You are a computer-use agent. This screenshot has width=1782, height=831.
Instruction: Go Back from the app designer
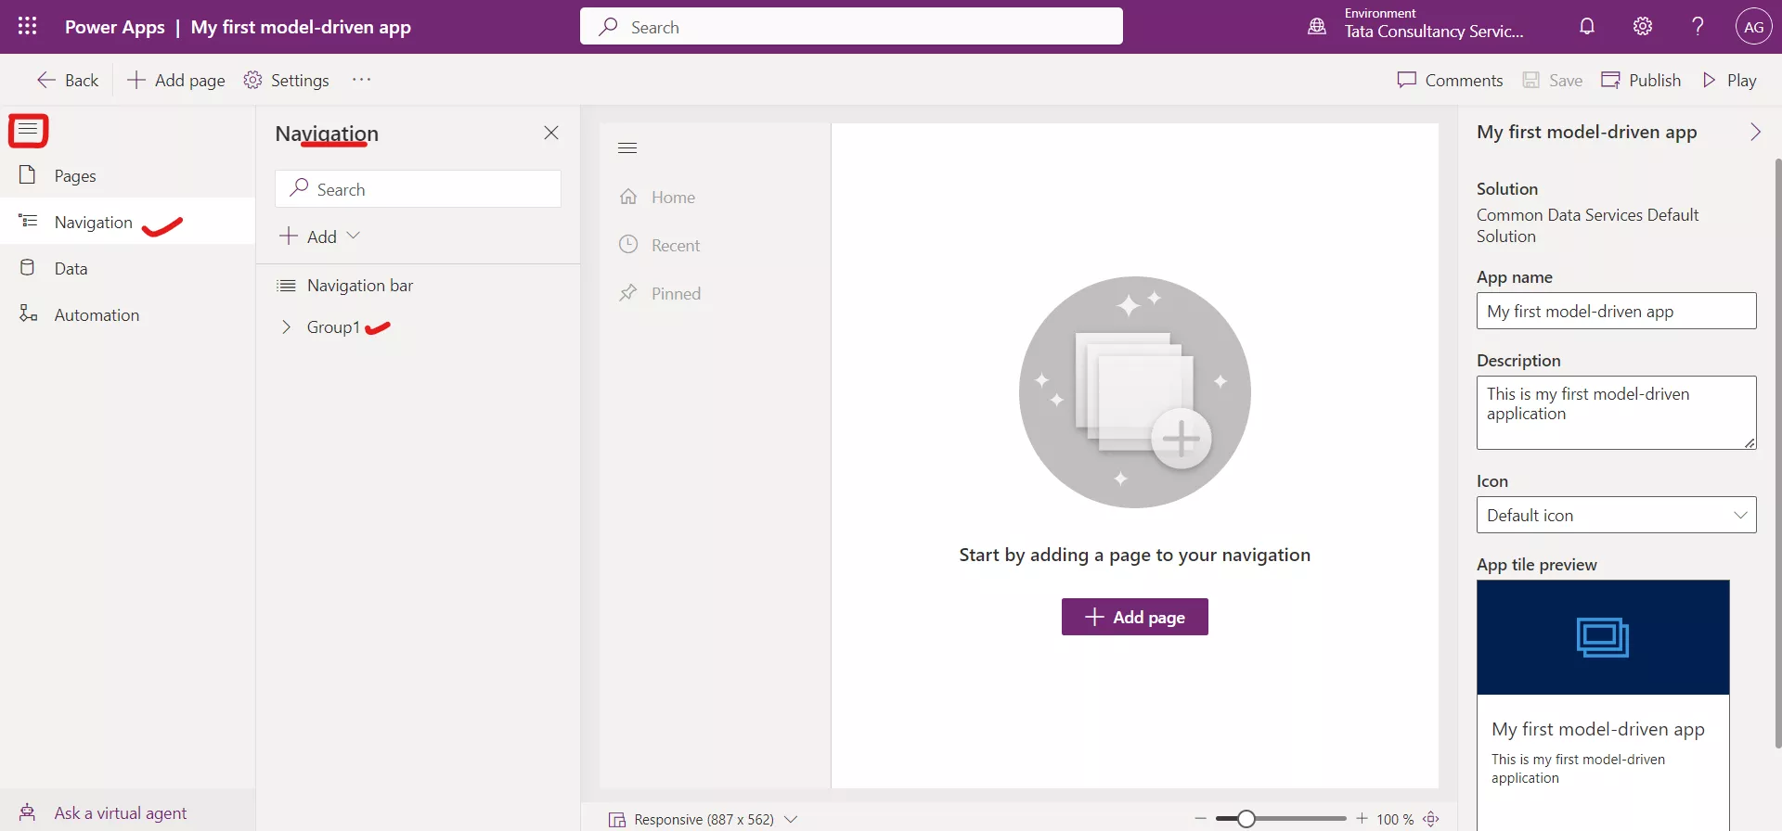[67, 80]
